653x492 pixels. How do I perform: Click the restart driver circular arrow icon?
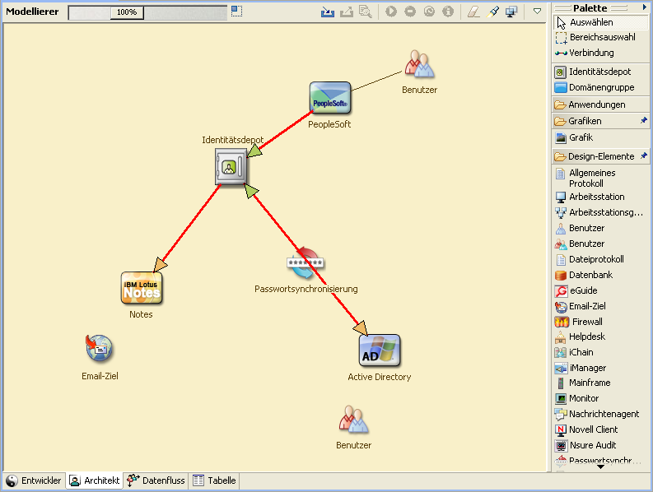(x=429, y=12)
